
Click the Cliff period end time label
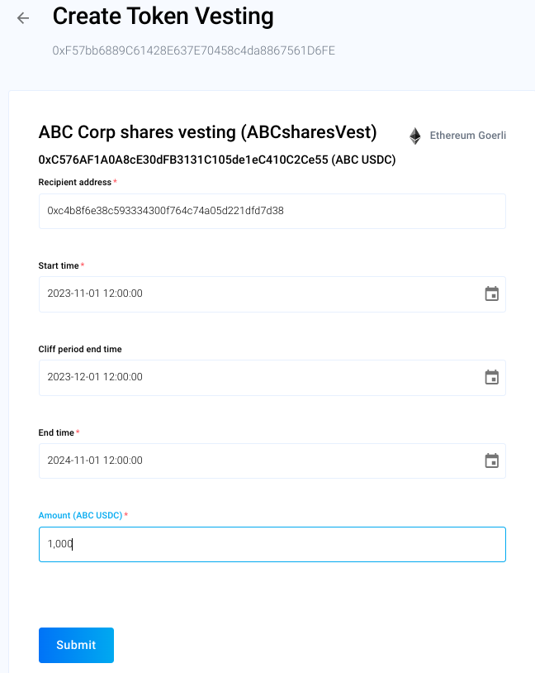tap(80, 349)
